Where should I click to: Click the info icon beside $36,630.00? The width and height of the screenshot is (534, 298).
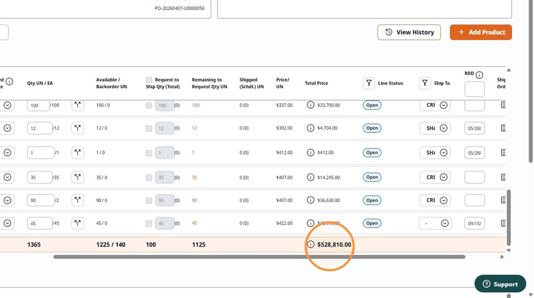(x=310, y=200)
